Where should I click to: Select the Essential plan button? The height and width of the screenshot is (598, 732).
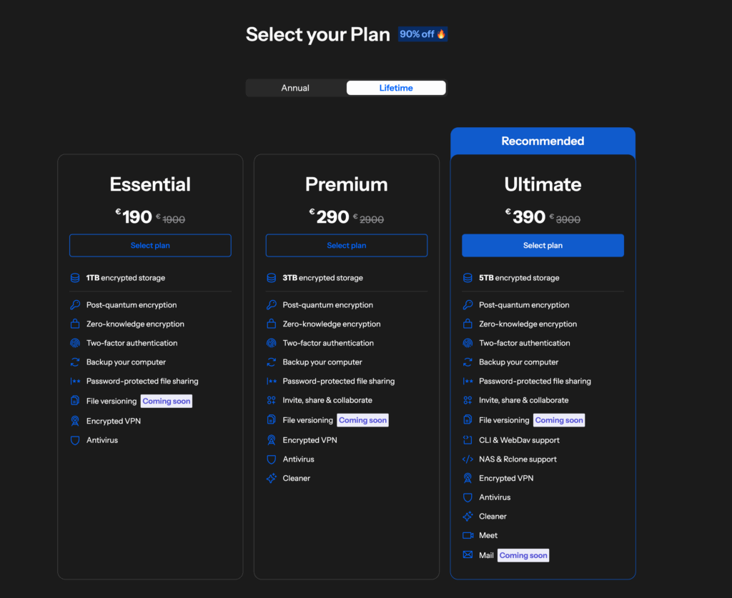[x=150, y=246]
